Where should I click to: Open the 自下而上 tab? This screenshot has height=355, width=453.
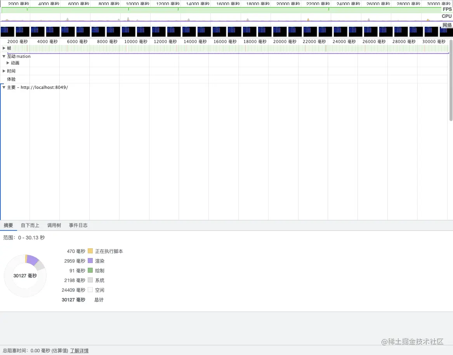coord(30,225)
